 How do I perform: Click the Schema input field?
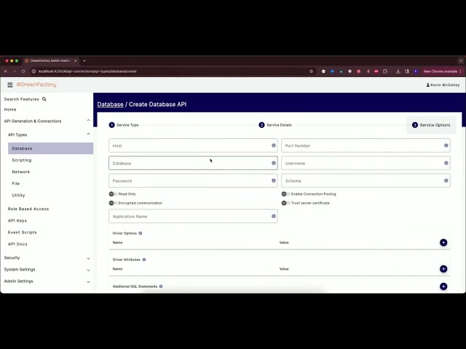[366, 180]
